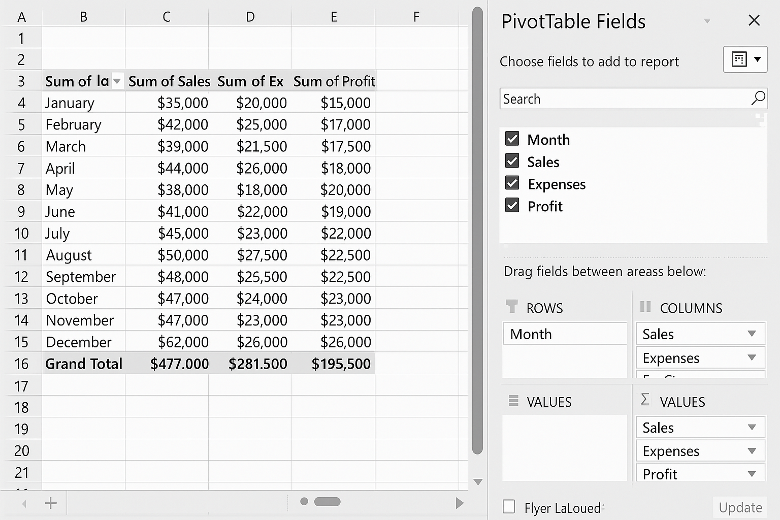Select the December row label cell
This screenshot has width=780, height=520.
tap(84, 342)
